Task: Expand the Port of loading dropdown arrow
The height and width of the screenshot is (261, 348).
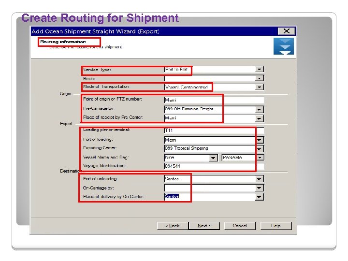Action: click(x=260, y=140)
